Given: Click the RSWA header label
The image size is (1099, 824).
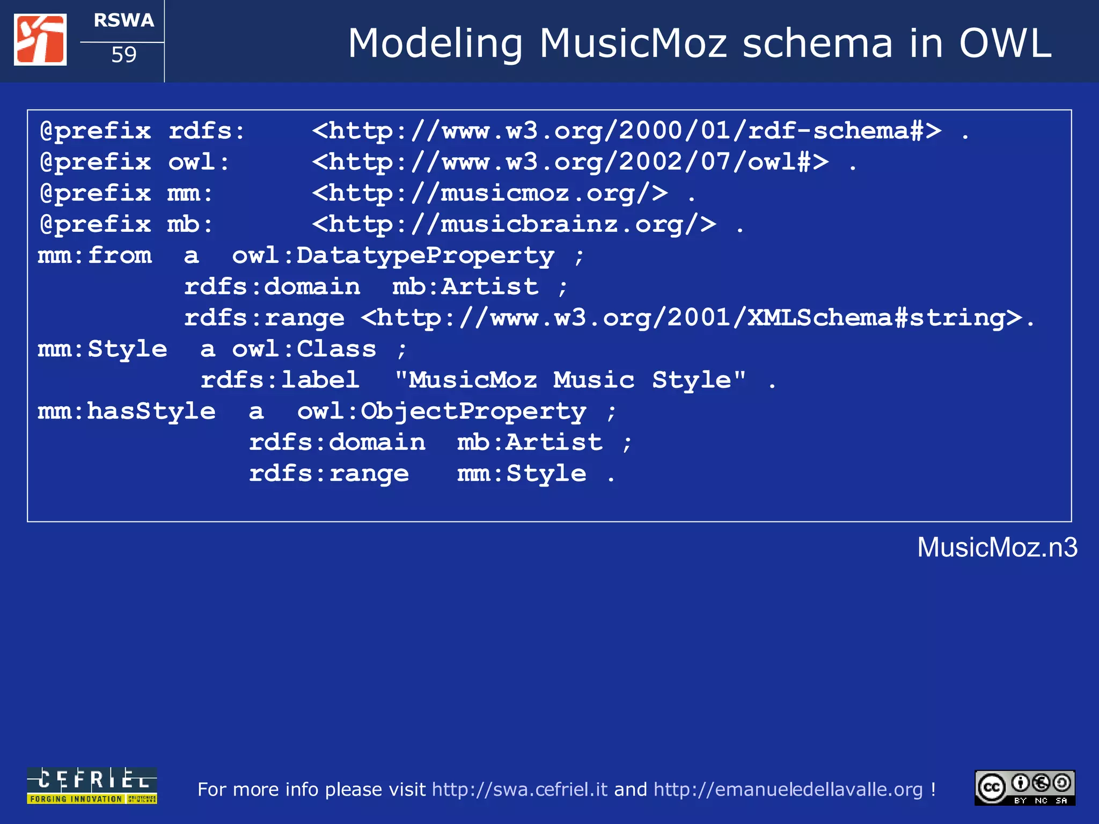Looking at the screenshot, I should pos(124,20).
